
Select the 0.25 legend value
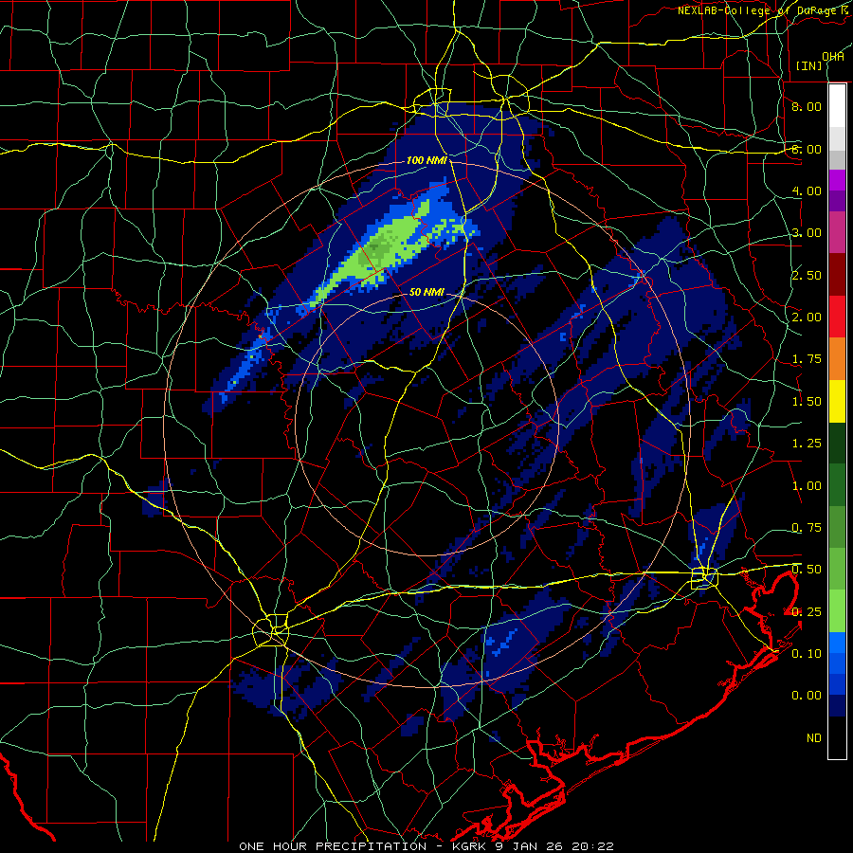pyautogui.click(x=807, y=612)
